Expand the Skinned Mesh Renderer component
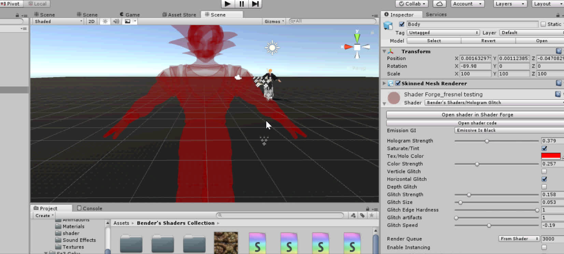The image size is (564, 254). coord(384,83)
